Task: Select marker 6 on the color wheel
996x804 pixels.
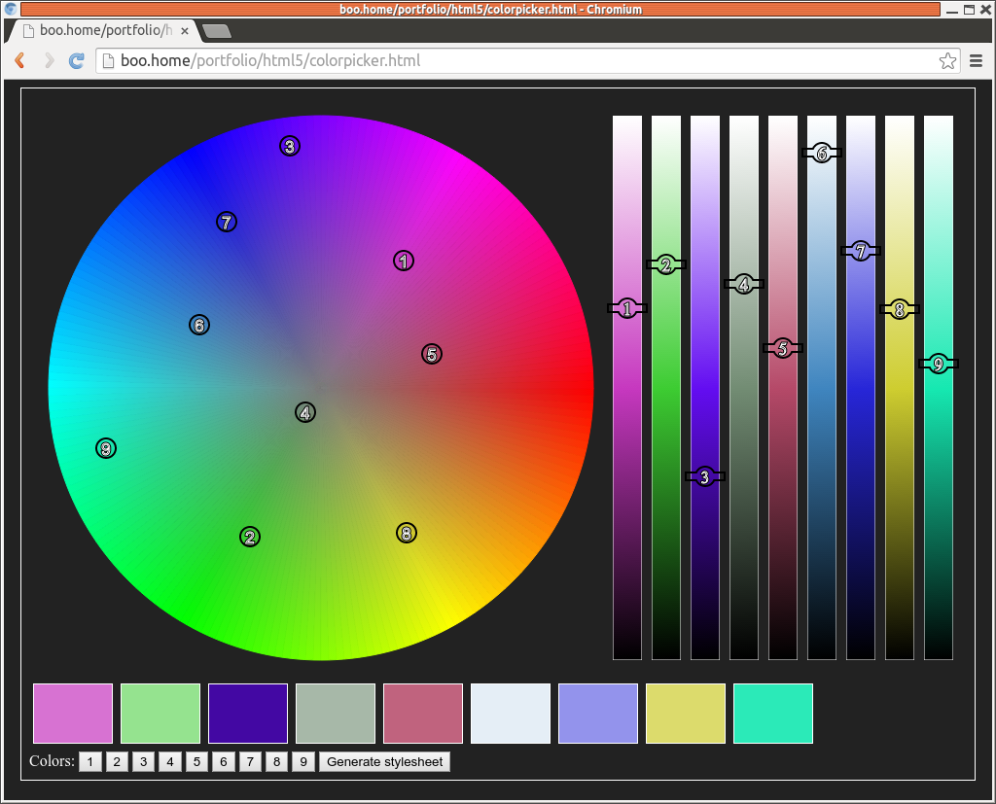Action: tap(198, 325)
